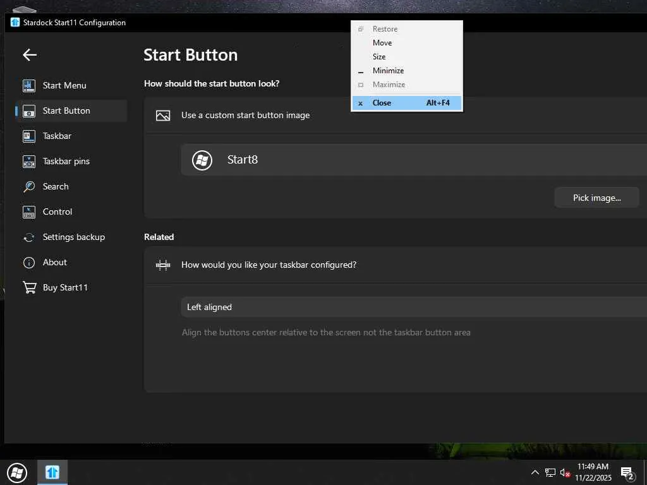Open the Taskbar settings page

click(x=71, y=136)
